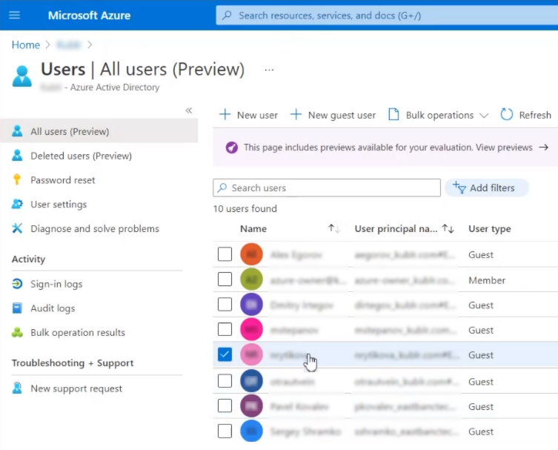Click the orange user avatar
This screenshot has width=558, height=450.
click(x=251, y=254)
